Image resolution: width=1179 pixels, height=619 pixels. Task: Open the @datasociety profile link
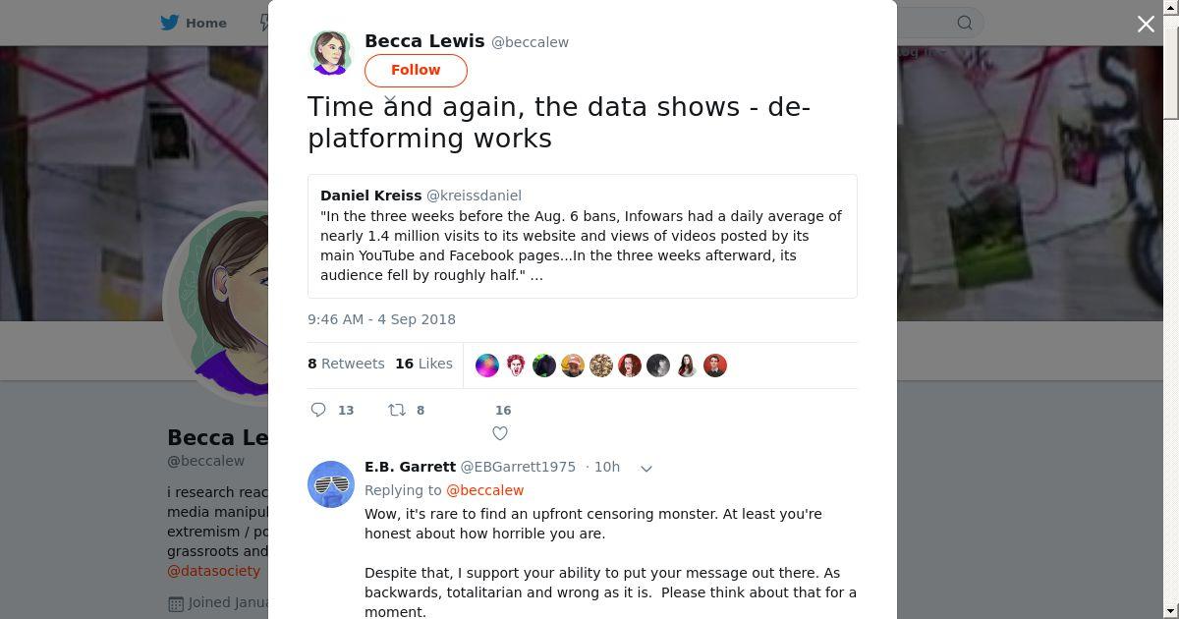coord(213,571)
